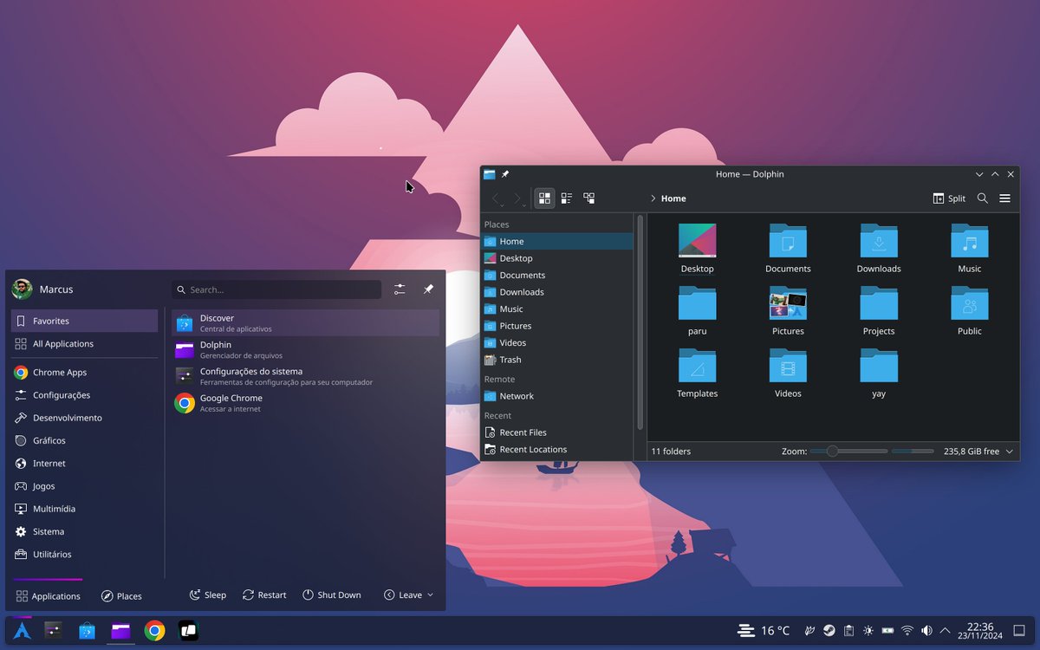Launch Google Chrome from the favorites list

pos(305,403)
